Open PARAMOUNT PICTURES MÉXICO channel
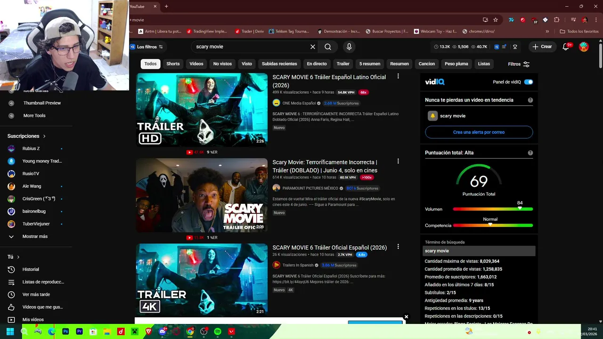Viewport: 603px width, 339px height. point(311,188)
